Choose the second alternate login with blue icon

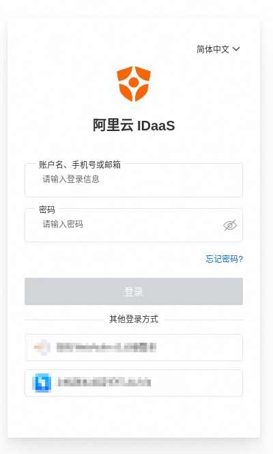134,383
